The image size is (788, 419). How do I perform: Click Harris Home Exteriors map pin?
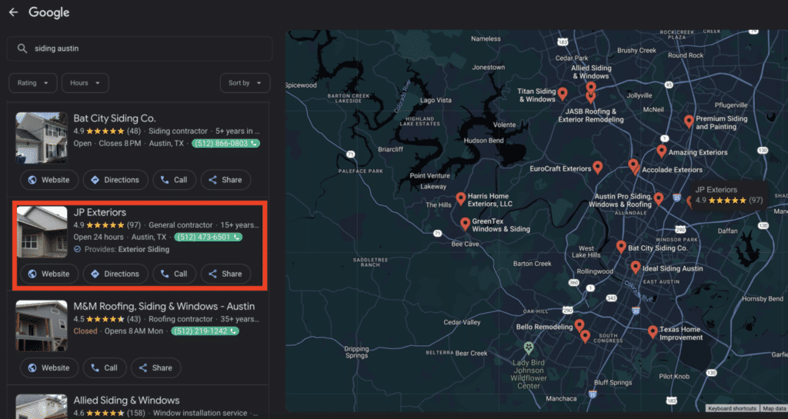(461, 198)
